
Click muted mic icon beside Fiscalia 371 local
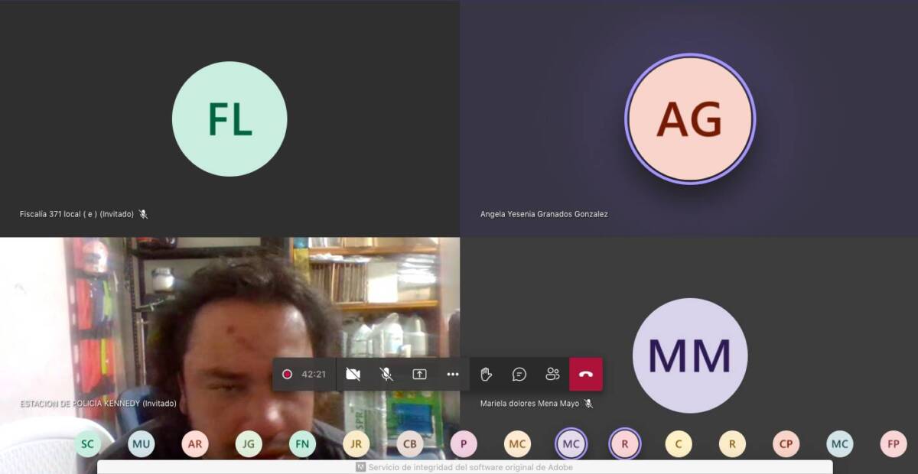tap(143, 214)
